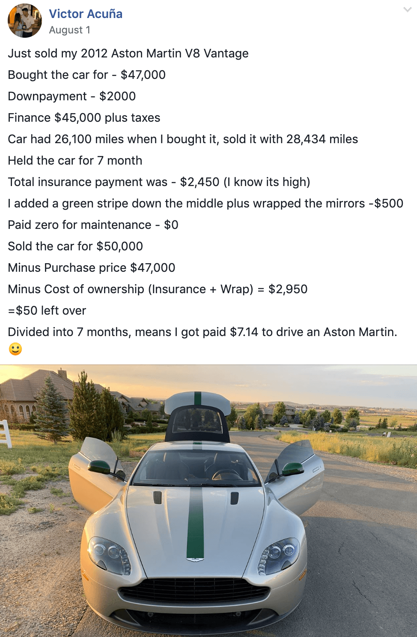Open the silver Aston Martin photo
Image resolution: width=417 pixels, height=637 pixels.
pos(208,501)
